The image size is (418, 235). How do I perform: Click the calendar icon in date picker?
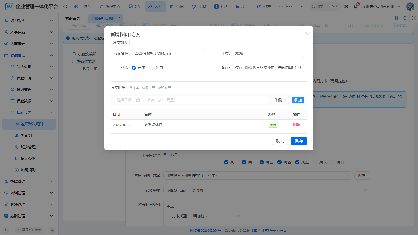[x=138, y=100]
